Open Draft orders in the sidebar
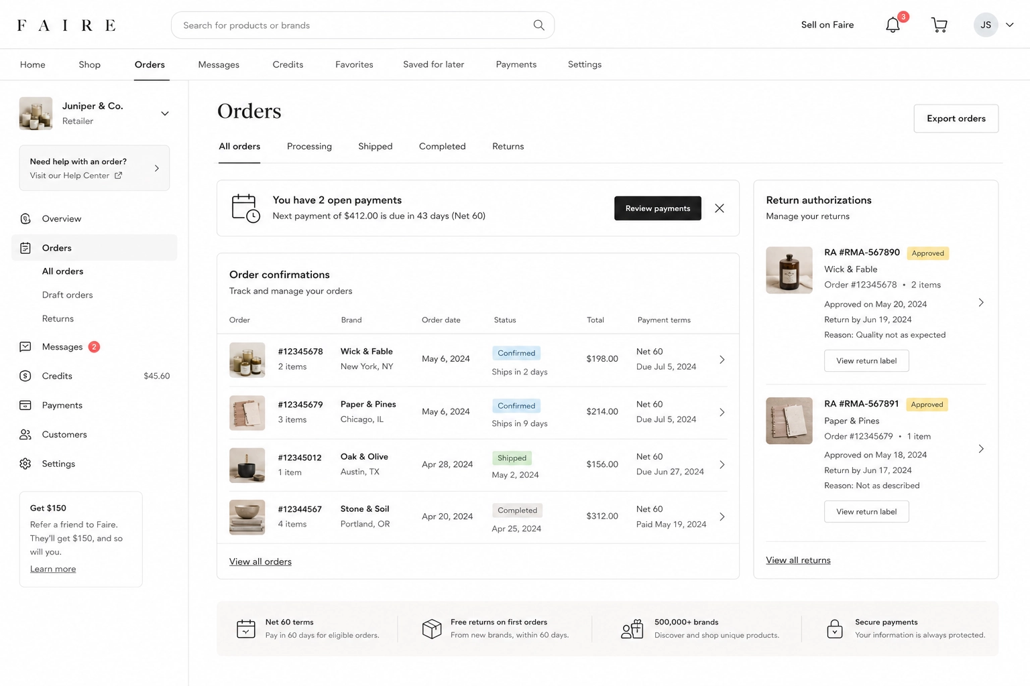 [x=67, y=295]
